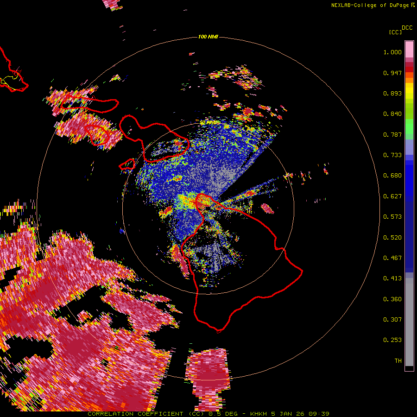Image resolution: width=417 pixels, height=417 pixels.
Task: Click the NEXLAB-College of DuPage watermark text
Action: [x=373, y=5]
